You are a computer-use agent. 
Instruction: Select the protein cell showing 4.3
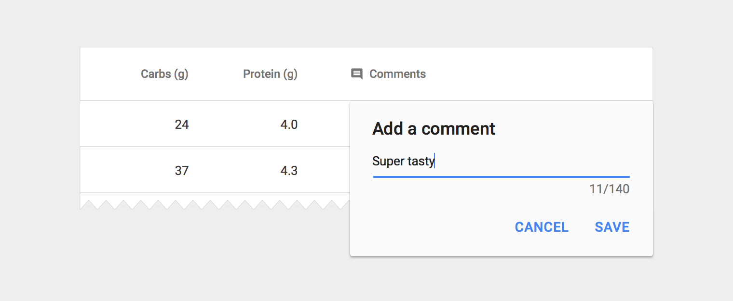(289, 171)
